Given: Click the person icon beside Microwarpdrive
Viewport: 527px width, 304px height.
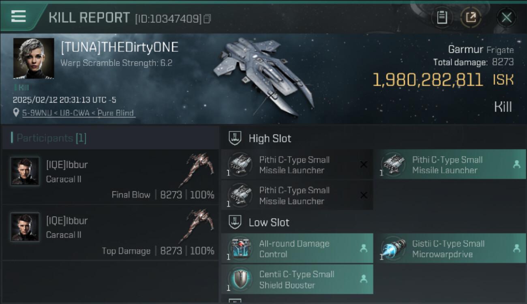Looking at the screenshot, I should pos(516,248).
